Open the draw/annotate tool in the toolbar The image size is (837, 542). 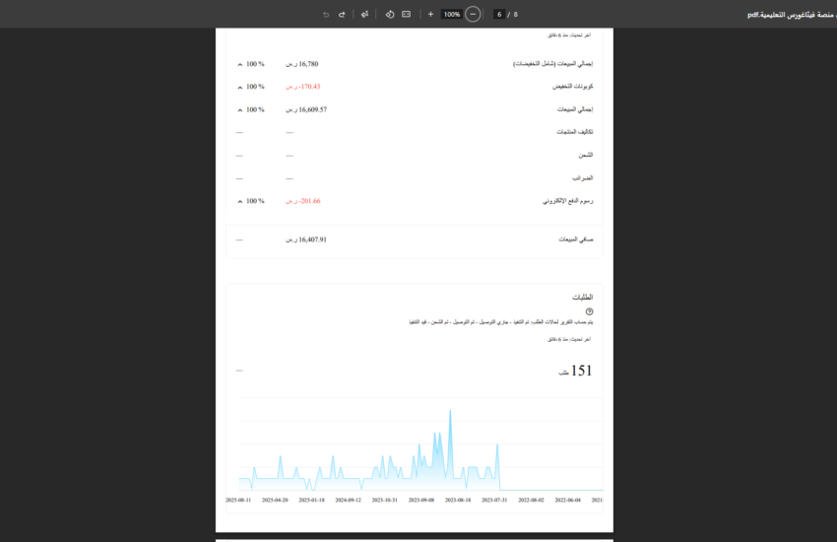364,15
